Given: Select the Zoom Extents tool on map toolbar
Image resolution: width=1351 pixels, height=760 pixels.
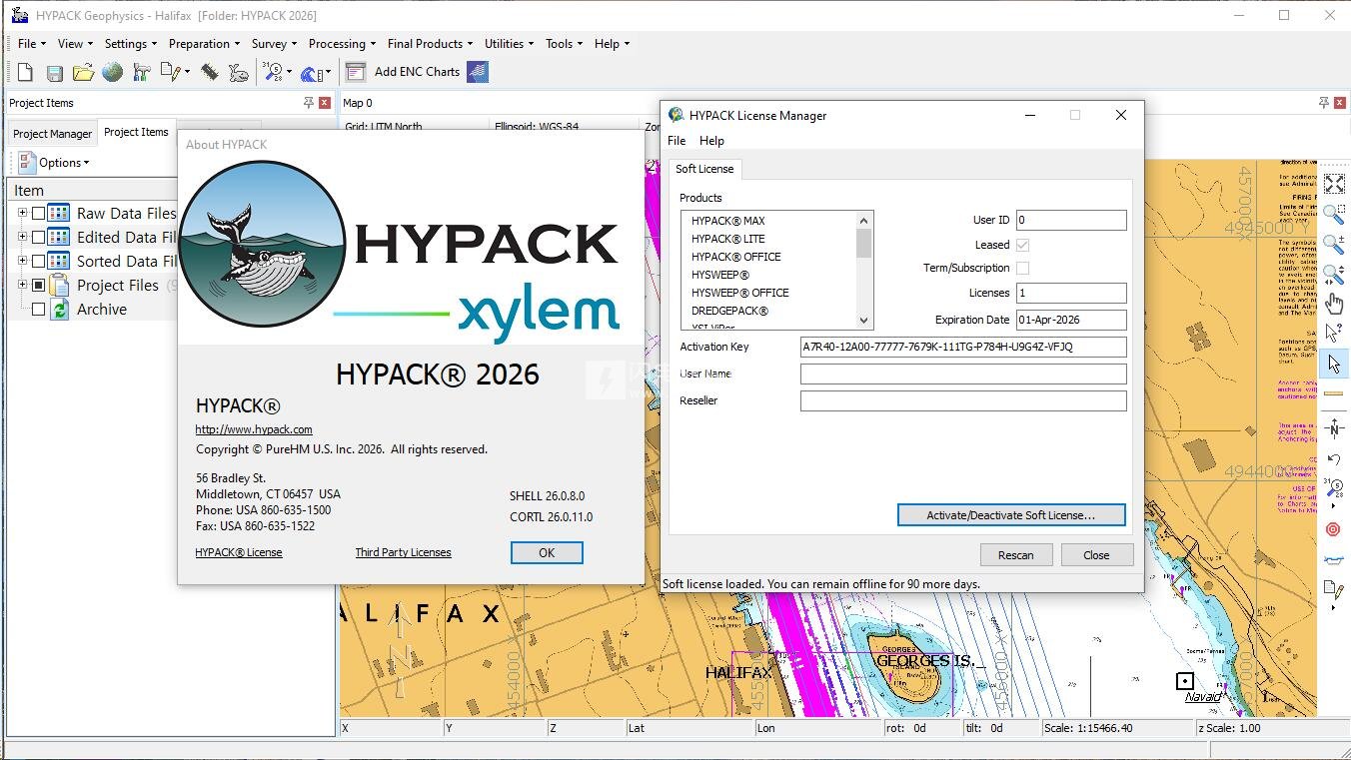Looking at the screenshot, I should coord(1334,184).
